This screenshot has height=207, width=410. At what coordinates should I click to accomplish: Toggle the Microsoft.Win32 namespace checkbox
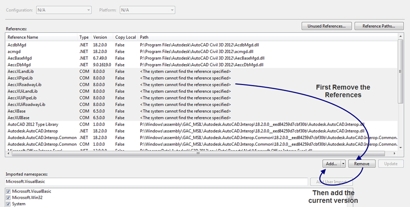(x=8, y=198)
